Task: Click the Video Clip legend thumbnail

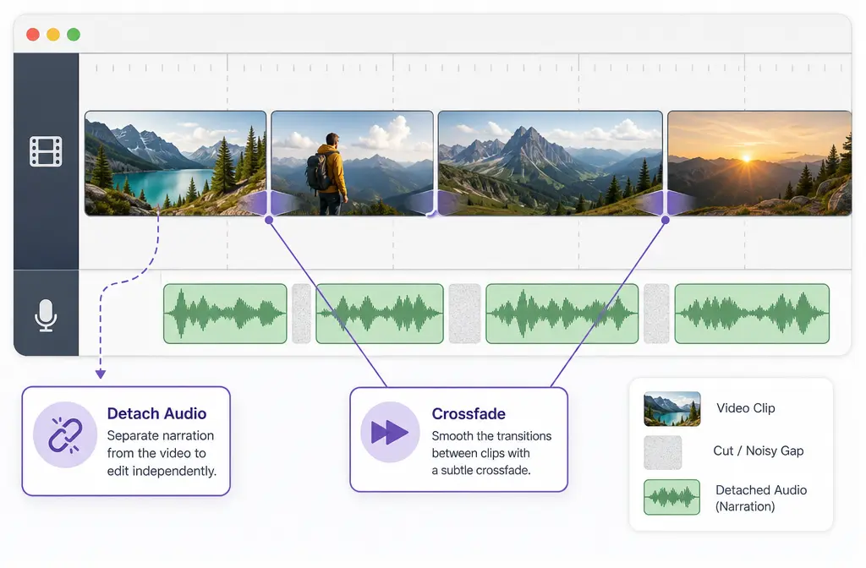Action: pos(672,409)
